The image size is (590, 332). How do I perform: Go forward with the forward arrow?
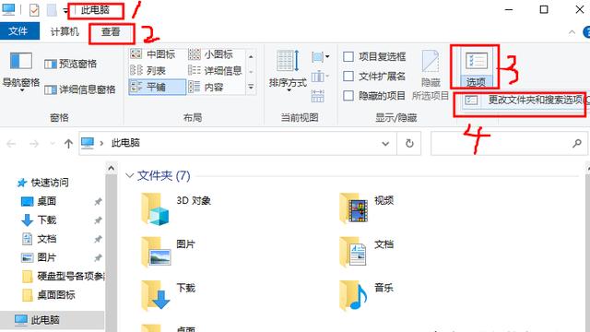point(34,144)
